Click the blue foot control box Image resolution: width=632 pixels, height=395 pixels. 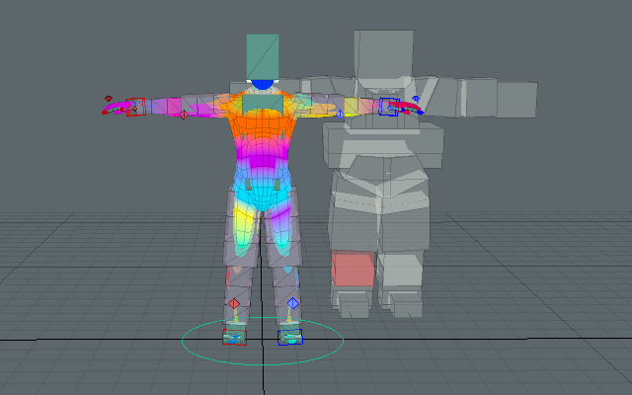click(292, 338)
